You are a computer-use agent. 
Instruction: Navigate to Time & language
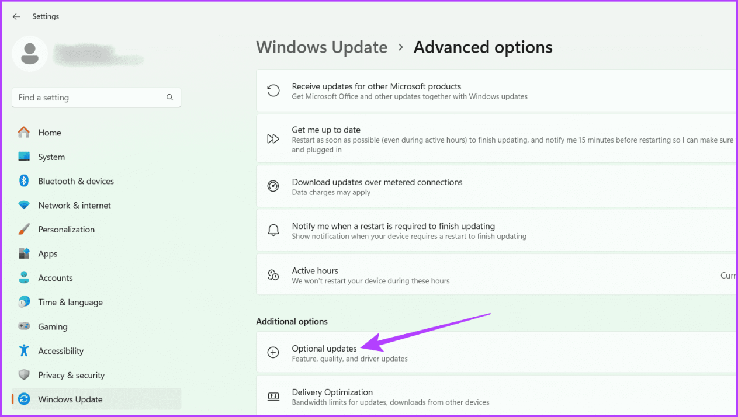tap(70, 303)
